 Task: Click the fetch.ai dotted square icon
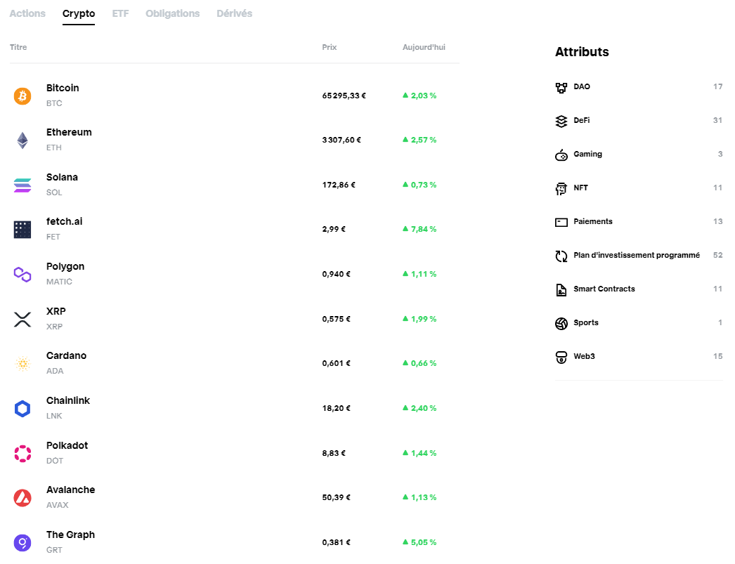[x=22, y=230]
